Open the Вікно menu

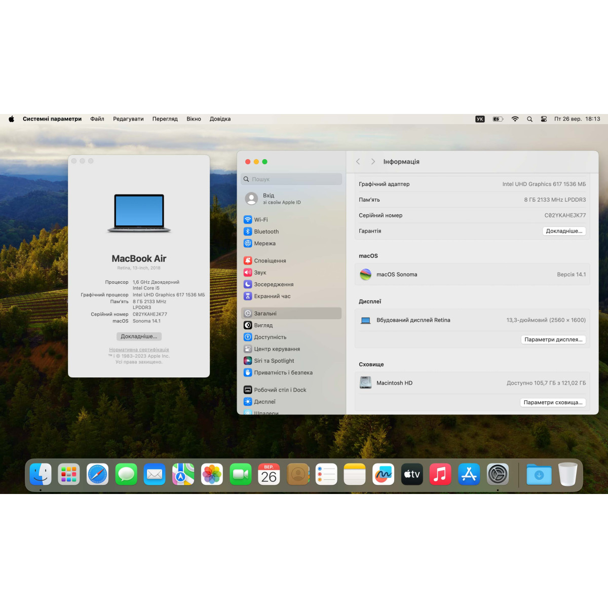click(x=194, y=119)
